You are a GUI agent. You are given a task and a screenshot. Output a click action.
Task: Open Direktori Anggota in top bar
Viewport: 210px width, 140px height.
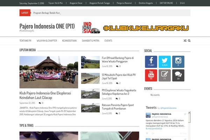tap(146, 3)
